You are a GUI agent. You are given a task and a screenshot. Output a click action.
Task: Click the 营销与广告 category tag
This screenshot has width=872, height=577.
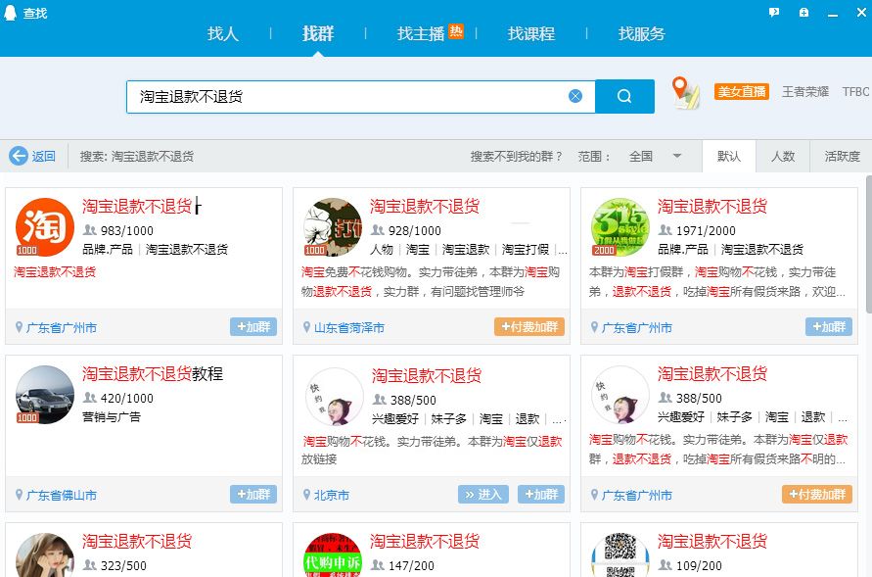point(112,416)
